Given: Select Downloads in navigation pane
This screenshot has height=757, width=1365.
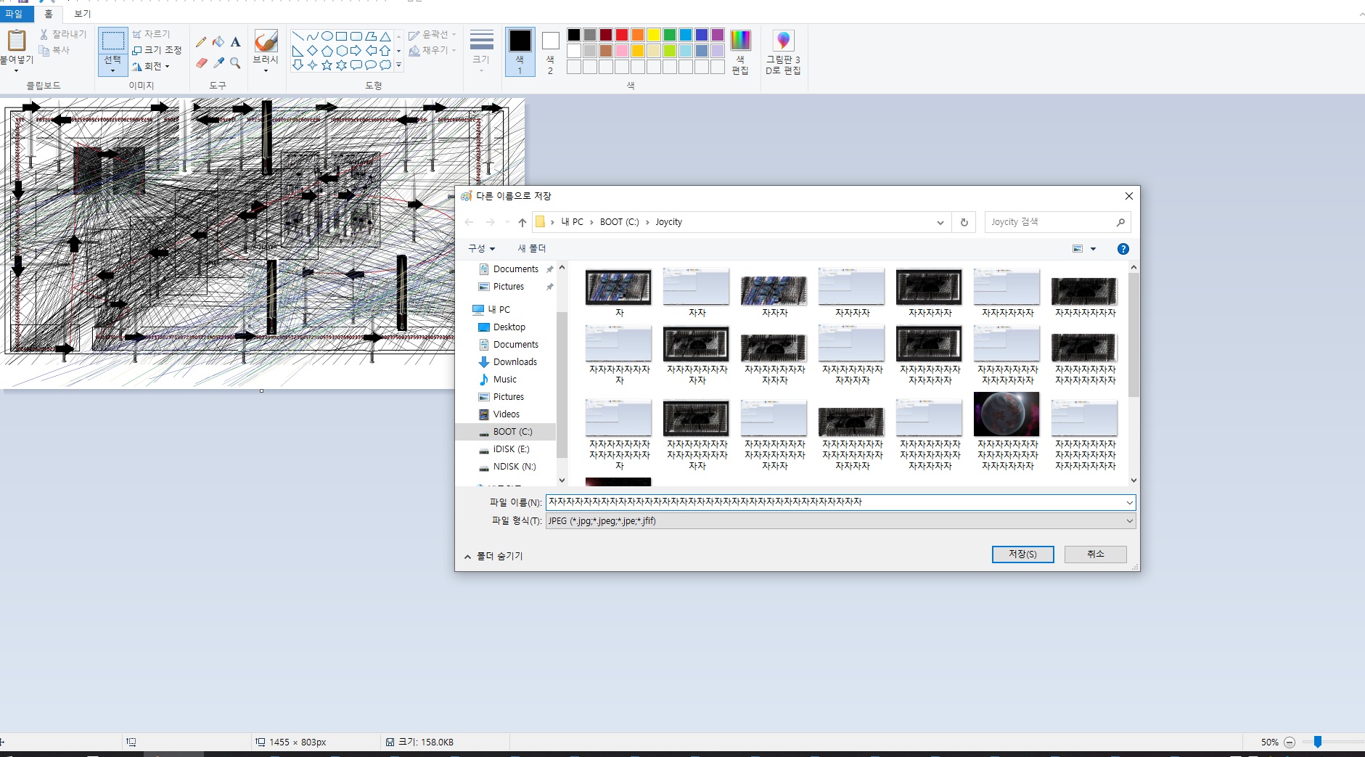Looking at the screenshot, I should coord(515,362).
